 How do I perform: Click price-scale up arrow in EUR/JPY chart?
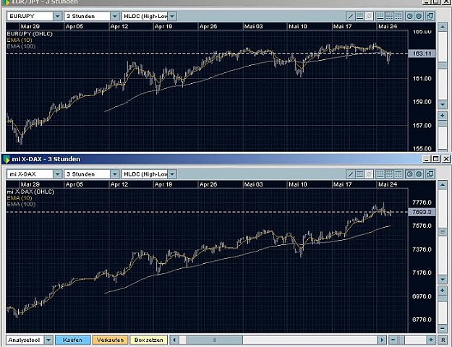(x=443, y=27)
